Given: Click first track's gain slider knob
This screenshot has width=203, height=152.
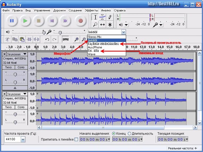Looking at the screenshot, I should 15,74.
